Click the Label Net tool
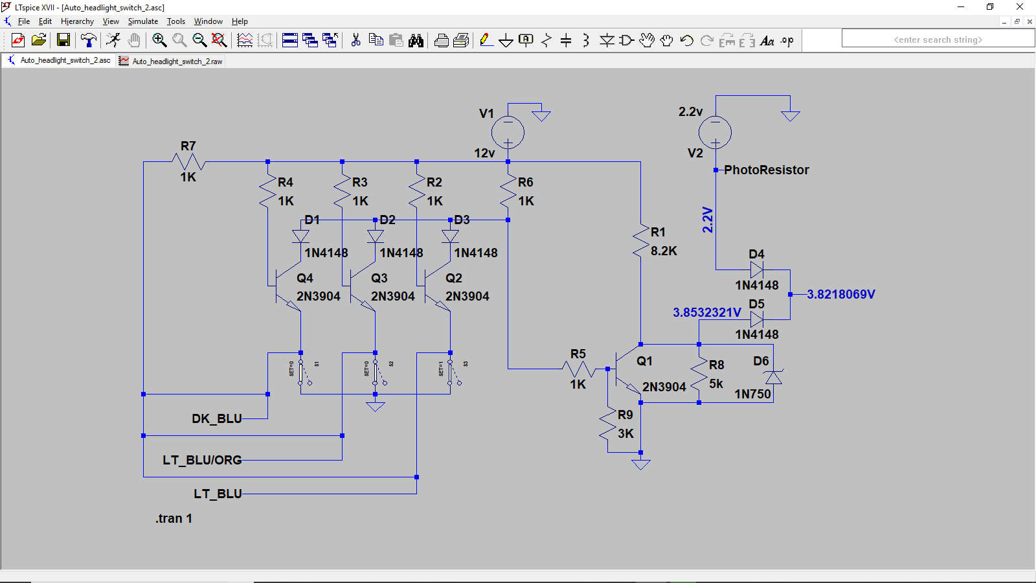1036x583 pixels. click(526, 40)
